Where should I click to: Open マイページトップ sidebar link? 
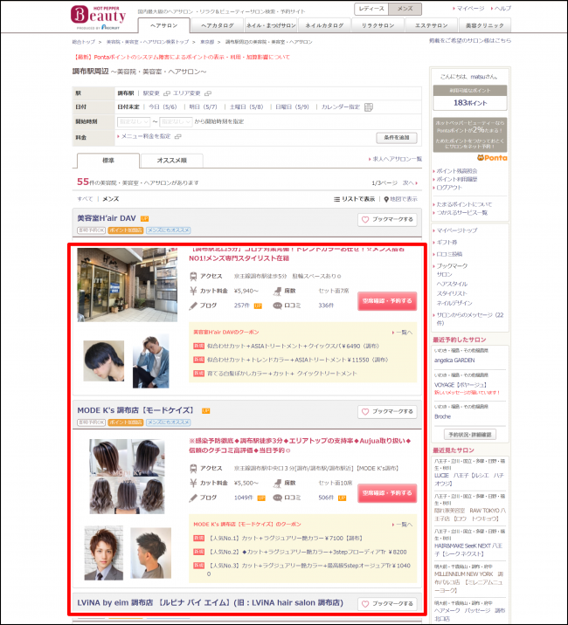tap(455, 230)
